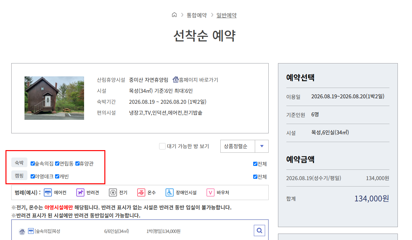The height and width of the screenshot is (240, 412).
Task: Click the 6/6인실(34㎡) capacity text
Action: click(117, 231)
